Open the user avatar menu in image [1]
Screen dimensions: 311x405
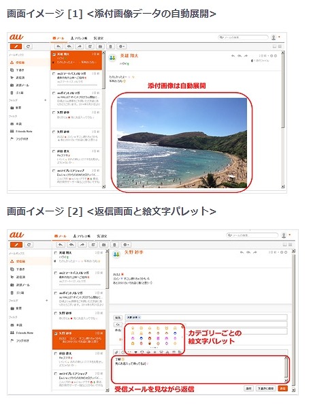point(275,37)
